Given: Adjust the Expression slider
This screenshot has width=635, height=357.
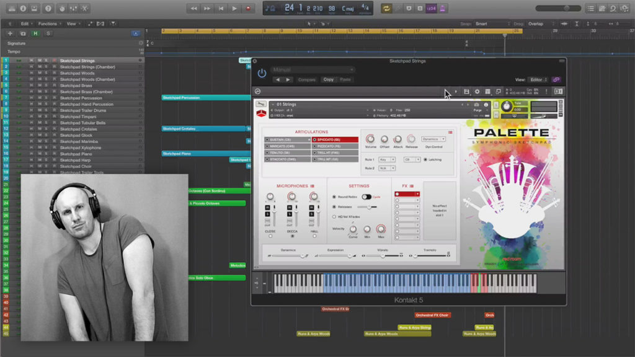Looking at the screenshot, I should pos(335,256).
